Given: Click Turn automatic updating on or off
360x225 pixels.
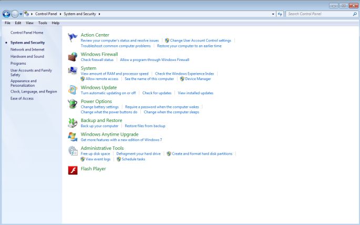Looking at the screenshot, I should [108, 93].
